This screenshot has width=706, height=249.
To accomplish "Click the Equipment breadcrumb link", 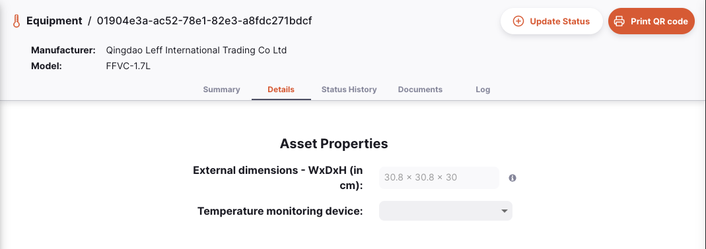I will click(54, 20).
